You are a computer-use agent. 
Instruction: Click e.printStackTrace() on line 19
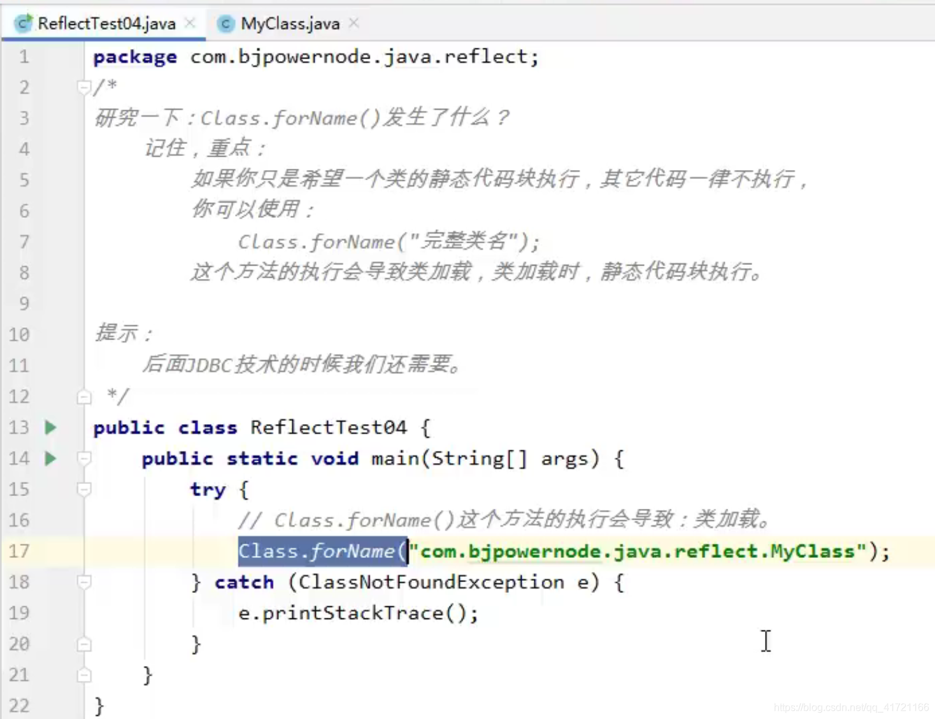click(x=353, y=613)
